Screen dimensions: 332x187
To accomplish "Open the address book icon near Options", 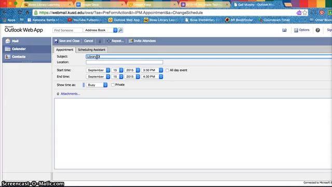I will coord(284,30).
